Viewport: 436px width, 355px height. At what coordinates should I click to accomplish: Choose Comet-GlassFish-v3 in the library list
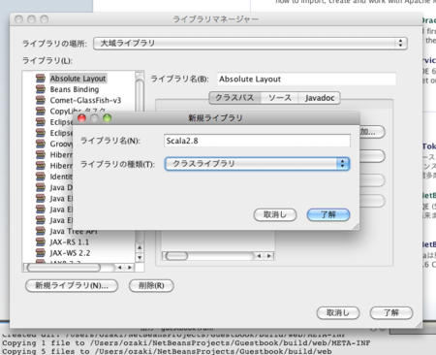(85, 100)
